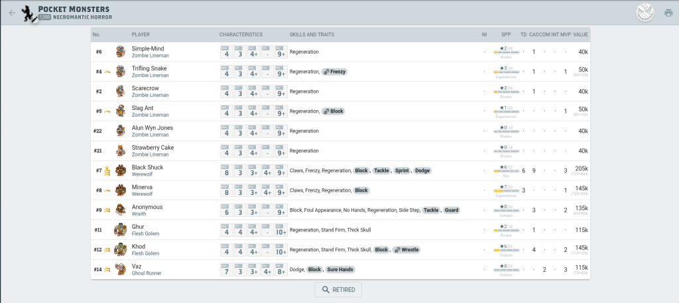Click the Wrestle skill chip on Khod
679x303 pixels.
pyautogui.click(x=406, y=250)
